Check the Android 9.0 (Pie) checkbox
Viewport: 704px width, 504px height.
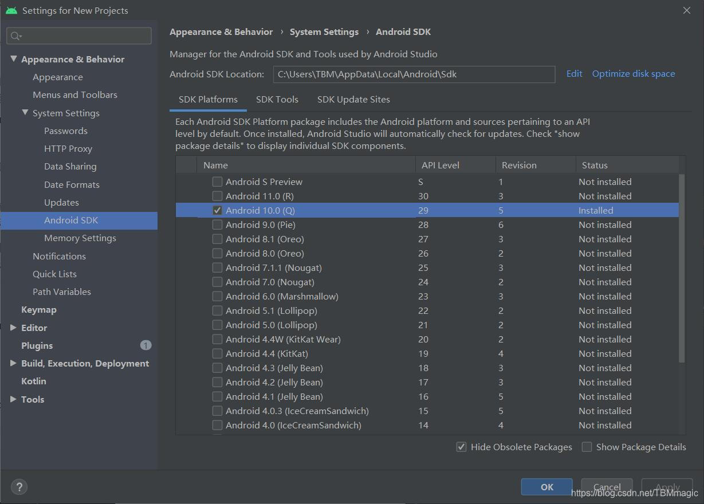tap(217, 225)
